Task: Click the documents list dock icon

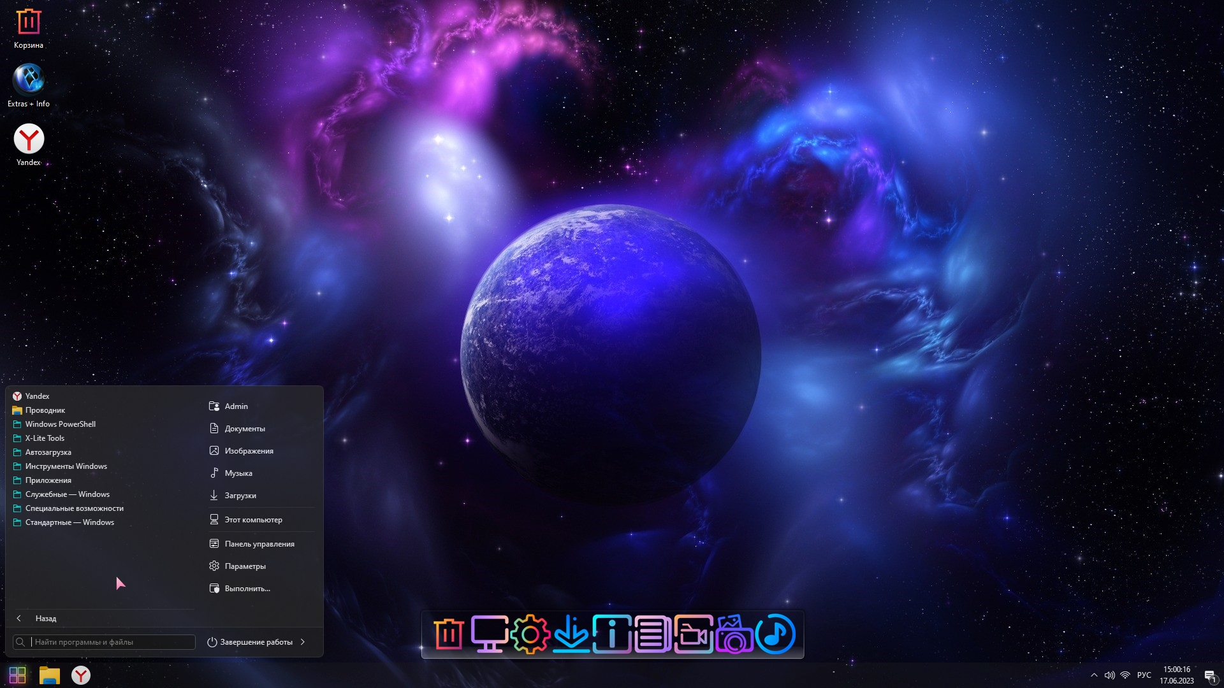Action: (652, 634)
